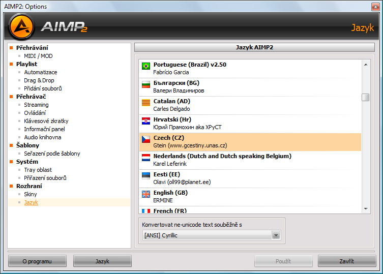Click the language list scroll down arrow
Viewport: 383px width, 274px height.
coord(366,209)
